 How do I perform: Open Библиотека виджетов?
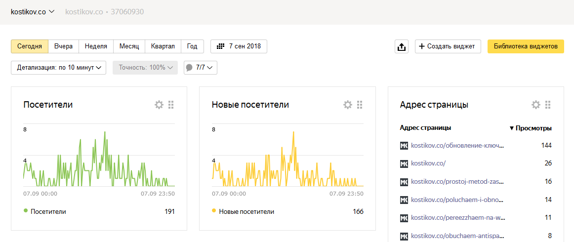click(526, 46)
